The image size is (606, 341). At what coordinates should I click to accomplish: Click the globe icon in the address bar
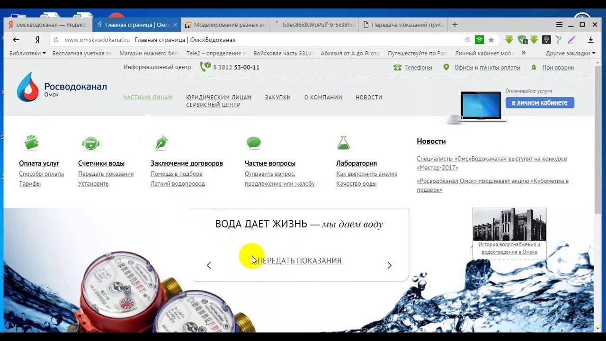point(467,40)
